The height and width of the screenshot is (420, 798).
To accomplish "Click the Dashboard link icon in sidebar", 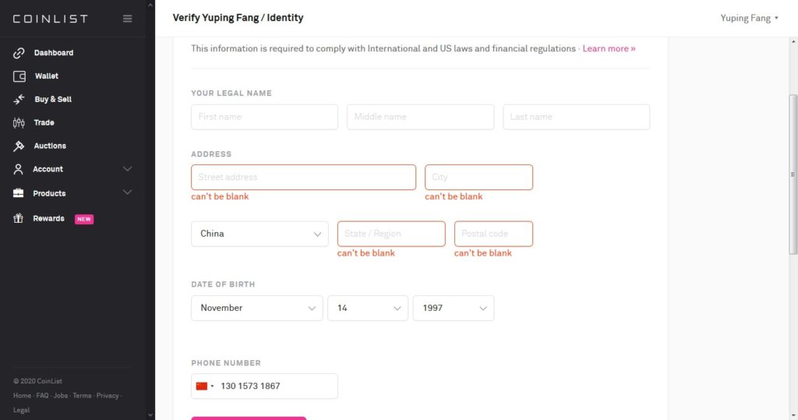I will tap(19, 53).
